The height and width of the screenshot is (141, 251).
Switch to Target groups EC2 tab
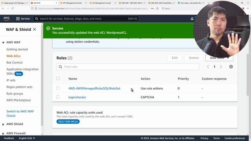[x=15, y=3]
